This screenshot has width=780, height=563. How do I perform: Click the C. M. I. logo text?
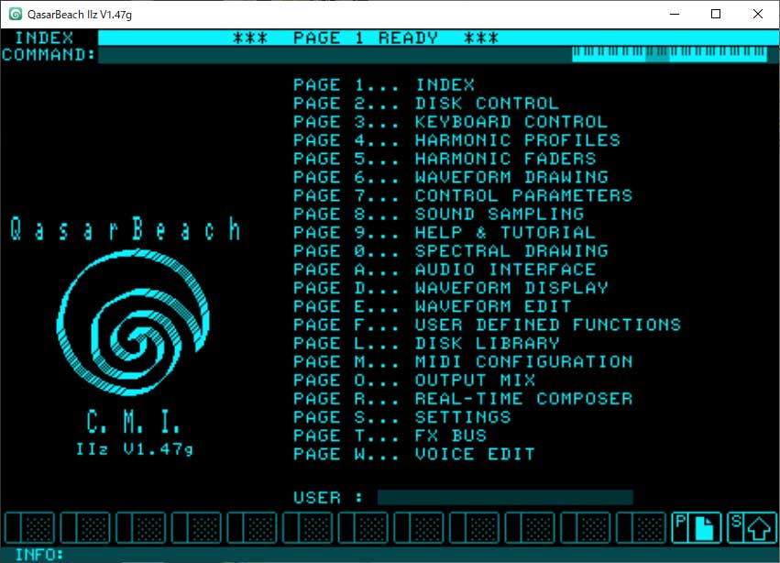[133, 422]
